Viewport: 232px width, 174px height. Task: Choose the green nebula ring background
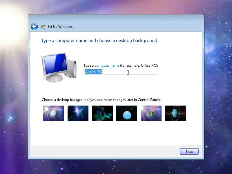(102, 113)
